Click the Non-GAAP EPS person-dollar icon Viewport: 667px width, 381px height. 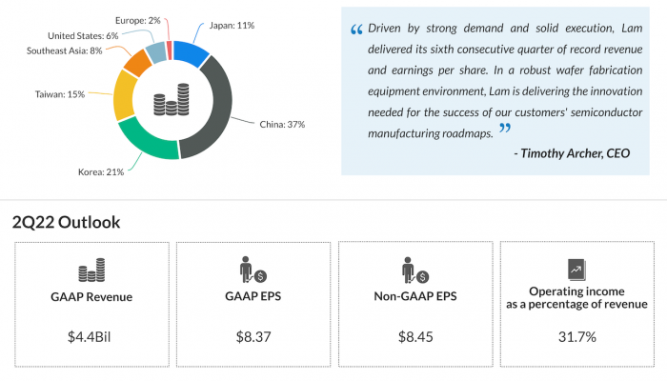coord(415,270)
